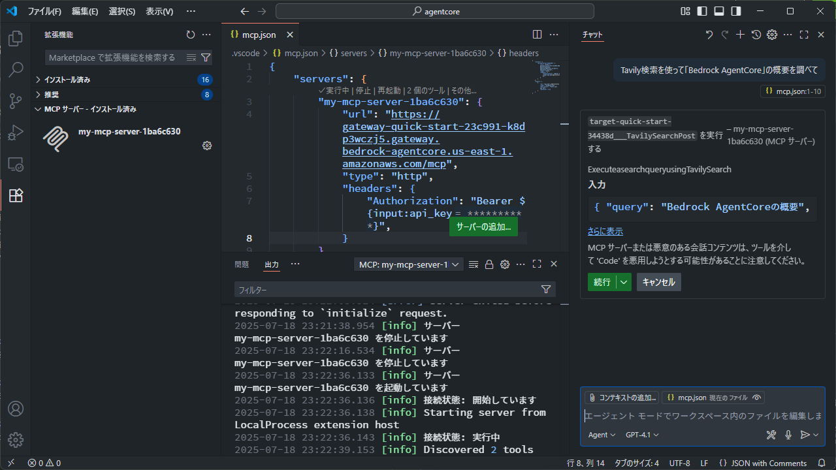Viewport: 836px width, 470px height.
Task: Start voice chat with microphone
Action: click(788, 435)
